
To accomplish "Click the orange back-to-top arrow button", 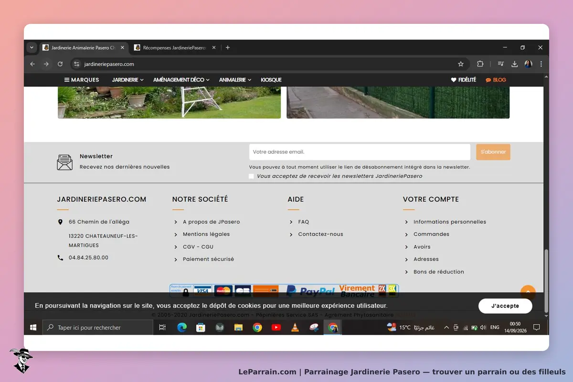I will coord(528,292).
